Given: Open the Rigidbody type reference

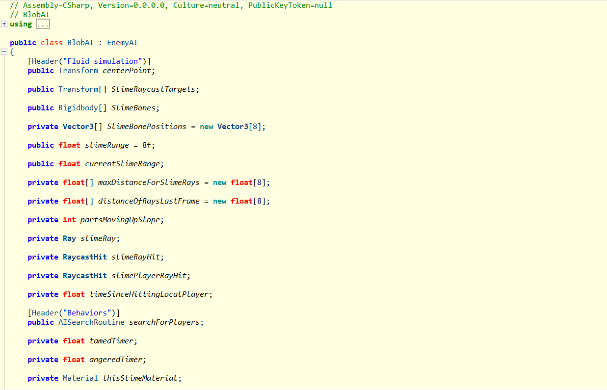Looking at the screenshot, I should tap(78, 108).
